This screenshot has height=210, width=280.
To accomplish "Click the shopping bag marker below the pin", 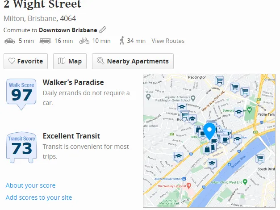I will click(x=207, y=148).
